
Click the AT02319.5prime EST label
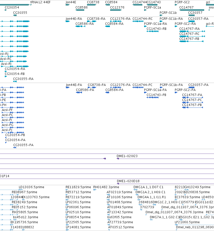pos(119,192)
